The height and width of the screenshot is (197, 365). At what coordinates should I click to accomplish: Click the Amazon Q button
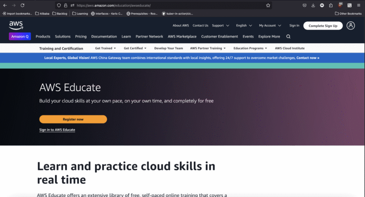[x=20, y=37]
